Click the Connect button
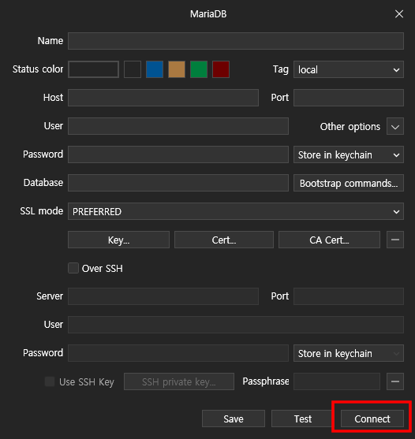Viewport: 415px width, 439px height. point(372,419)
